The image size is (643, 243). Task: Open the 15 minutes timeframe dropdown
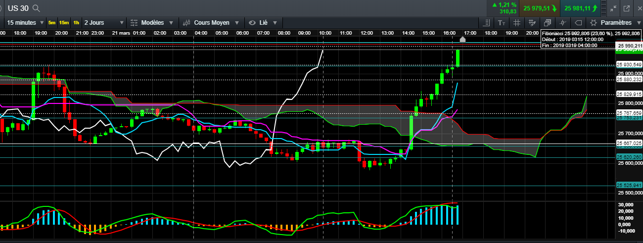24,23
